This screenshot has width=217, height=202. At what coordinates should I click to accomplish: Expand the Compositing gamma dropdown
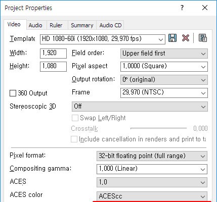(152, 169)
